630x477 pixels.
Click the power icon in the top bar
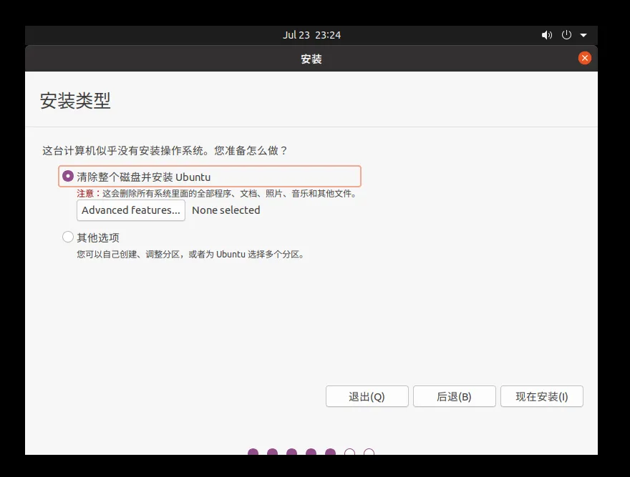[x=566, y=35]
